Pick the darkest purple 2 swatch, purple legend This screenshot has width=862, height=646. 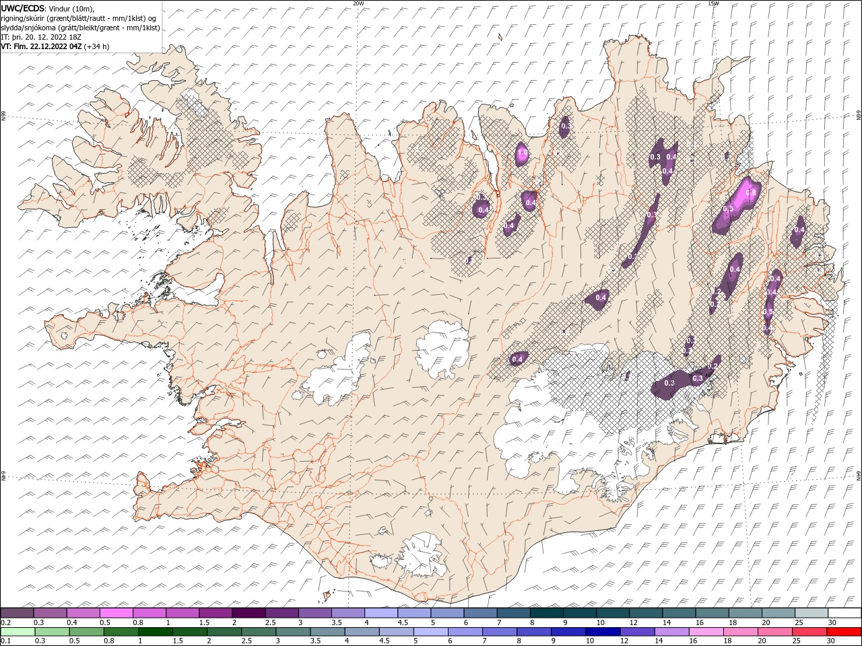point(248,613)
